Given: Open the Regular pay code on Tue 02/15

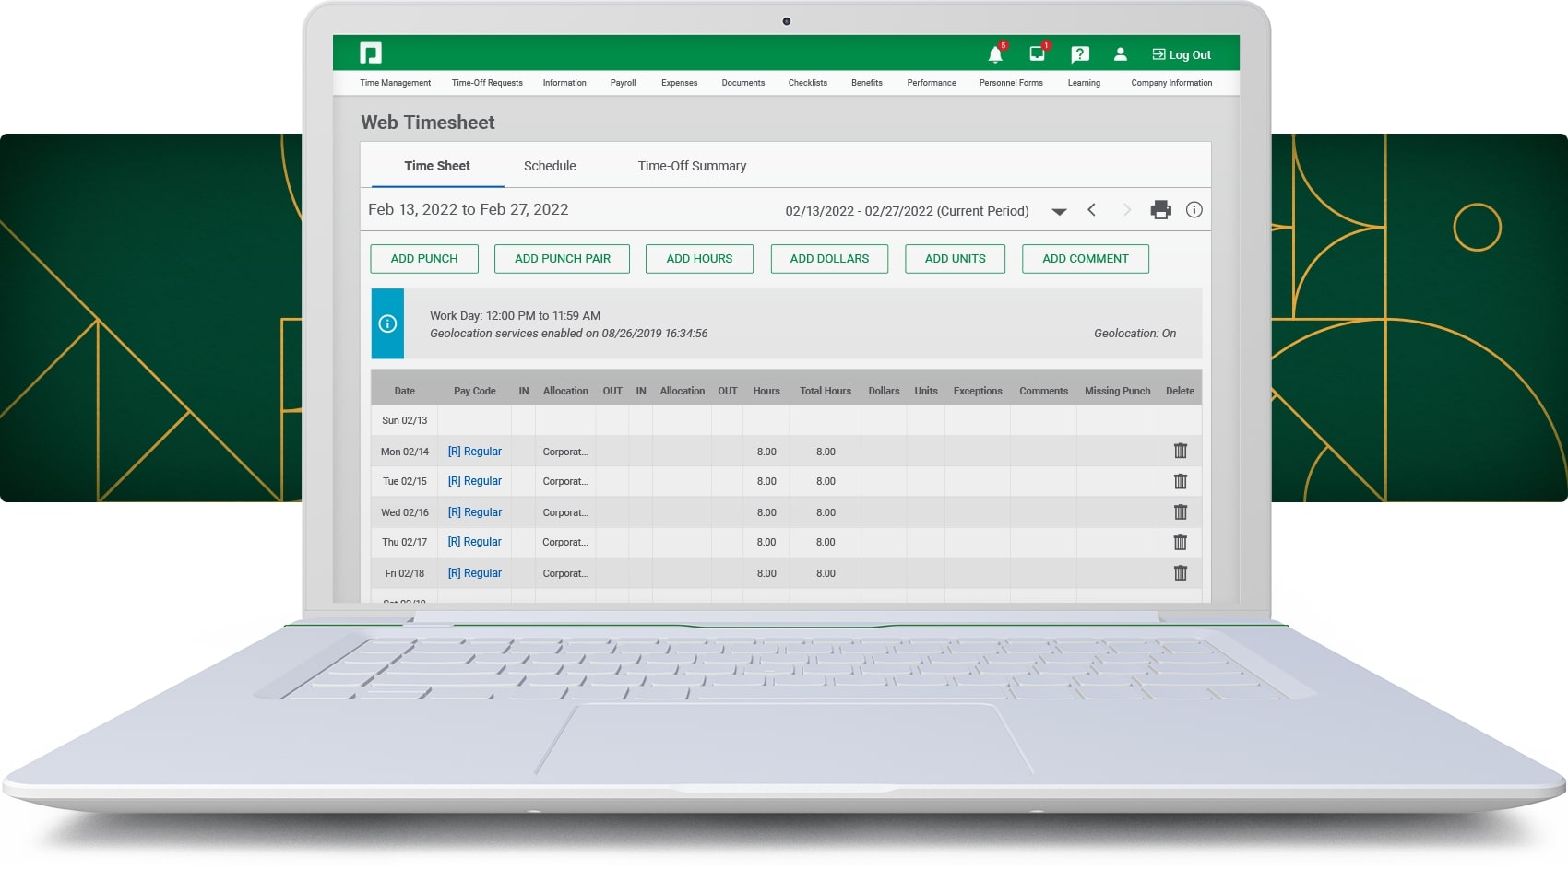Looking at the screenshot, I should [475, 481].
